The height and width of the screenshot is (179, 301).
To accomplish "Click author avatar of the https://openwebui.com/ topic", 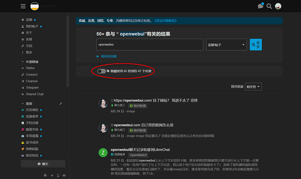I will click(x=103, y=103).
